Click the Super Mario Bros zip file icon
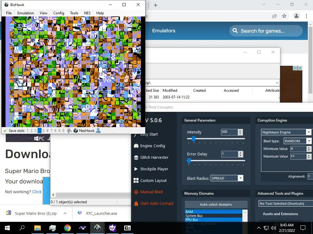The height and width of the screenshot is (234, 313). coord(9,213)
